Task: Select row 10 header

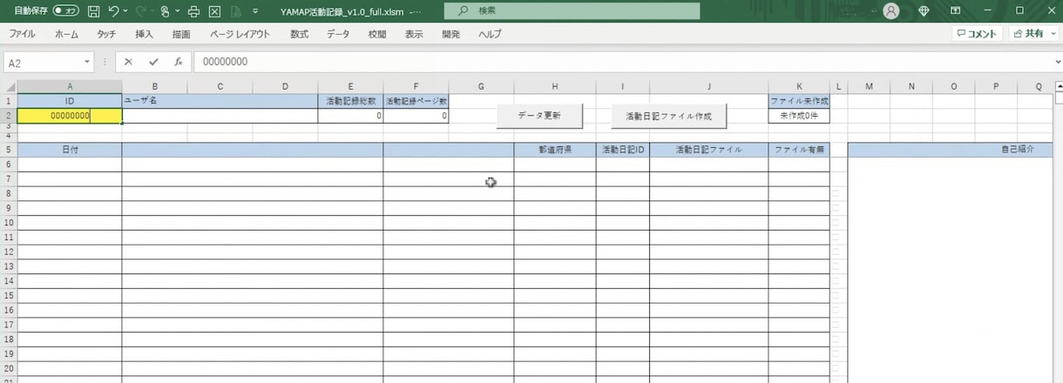Action: tap(9, 223)
